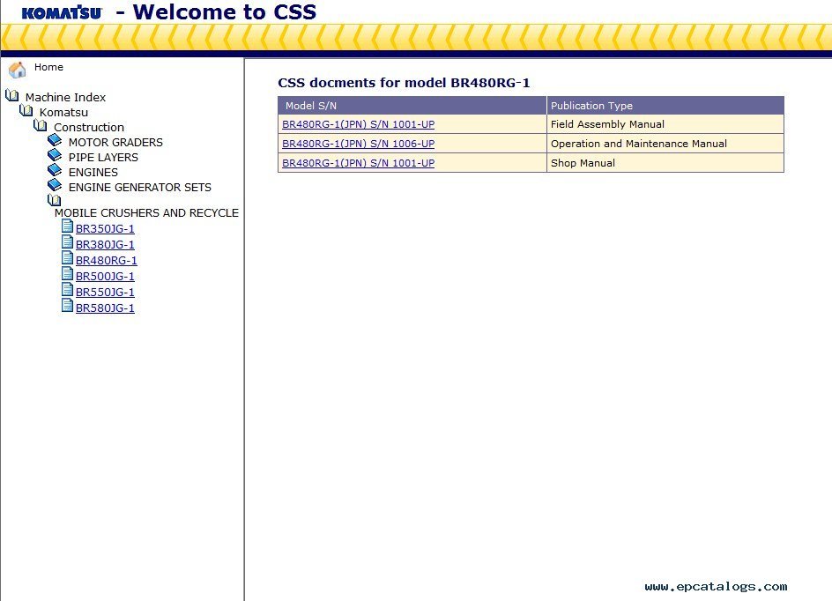Click the Model S/N column header
This screenshot has height=601, width=832.
pyautogui.click(x=412, y=106)
